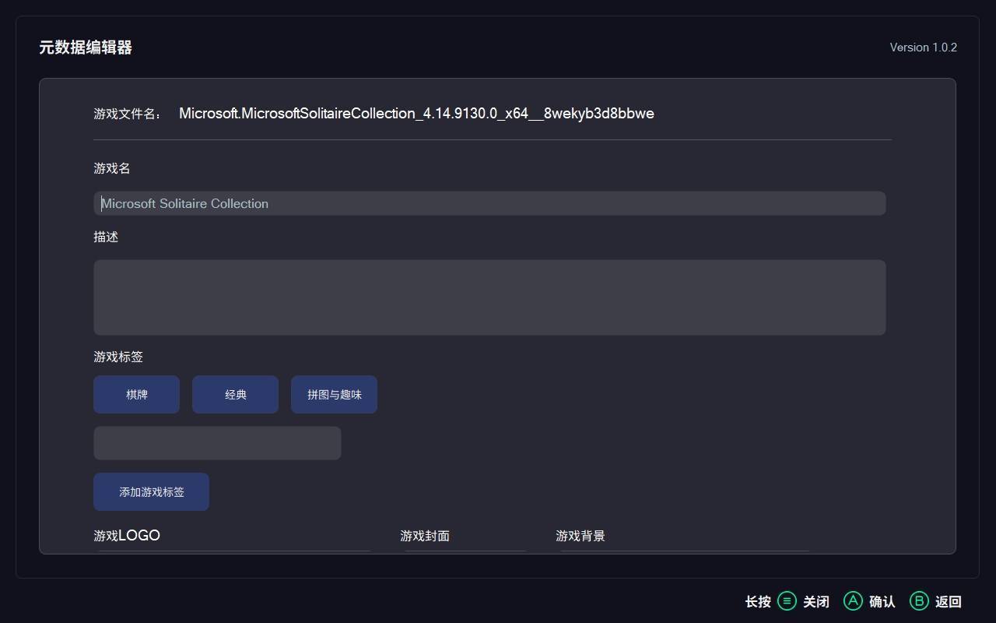Select the 经典 tag

coord(235,395)
